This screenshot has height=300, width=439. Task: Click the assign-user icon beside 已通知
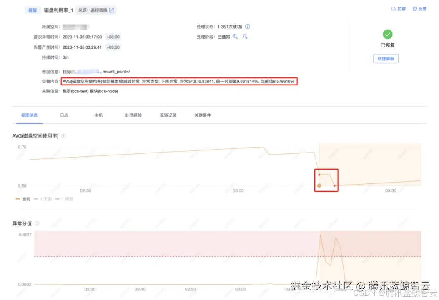245,37
